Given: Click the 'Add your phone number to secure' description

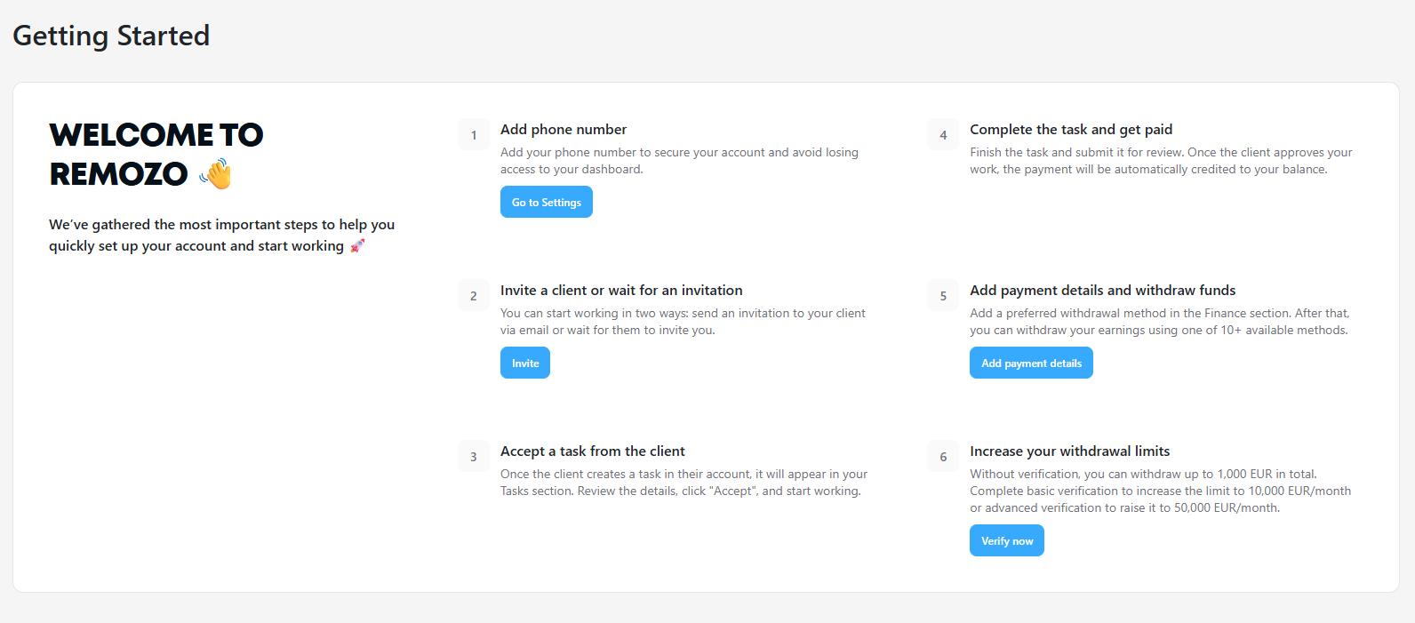Looking at the screenshot, I should [x=679, y=161].
